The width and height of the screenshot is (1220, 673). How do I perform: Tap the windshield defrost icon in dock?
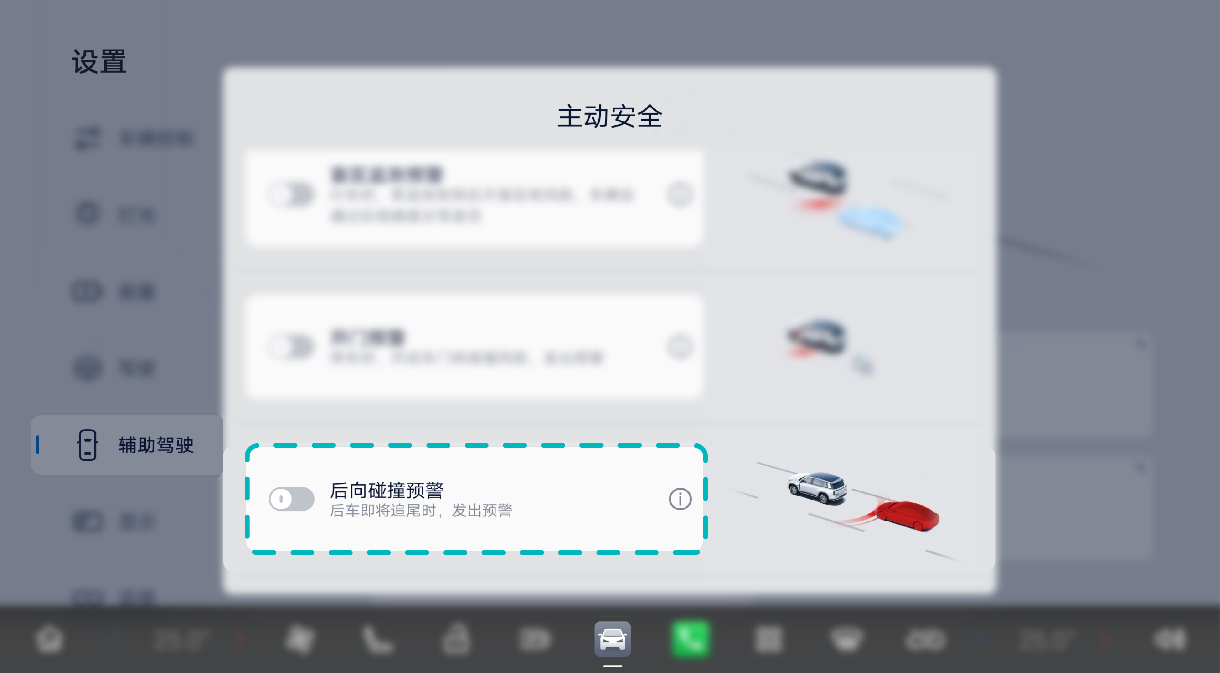coord(846,639)
